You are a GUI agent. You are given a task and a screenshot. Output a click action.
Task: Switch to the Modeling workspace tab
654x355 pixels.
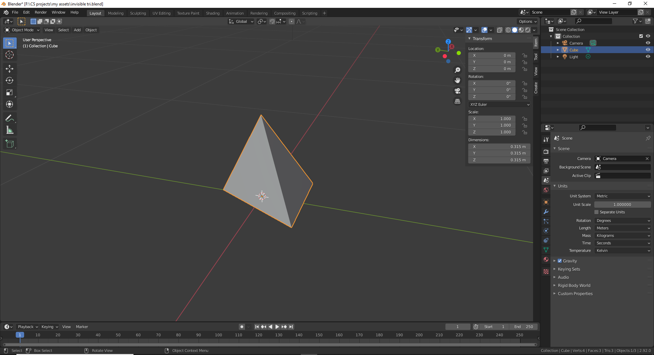tap(116, 13)
